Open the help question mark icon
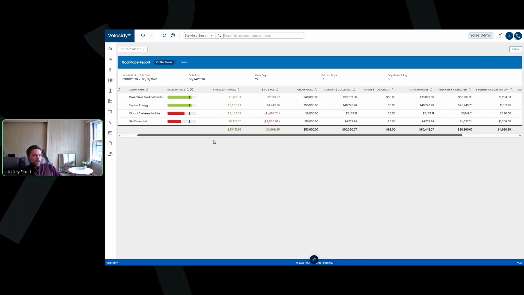The height and width of the screenshot is (295, 524). 173,36
